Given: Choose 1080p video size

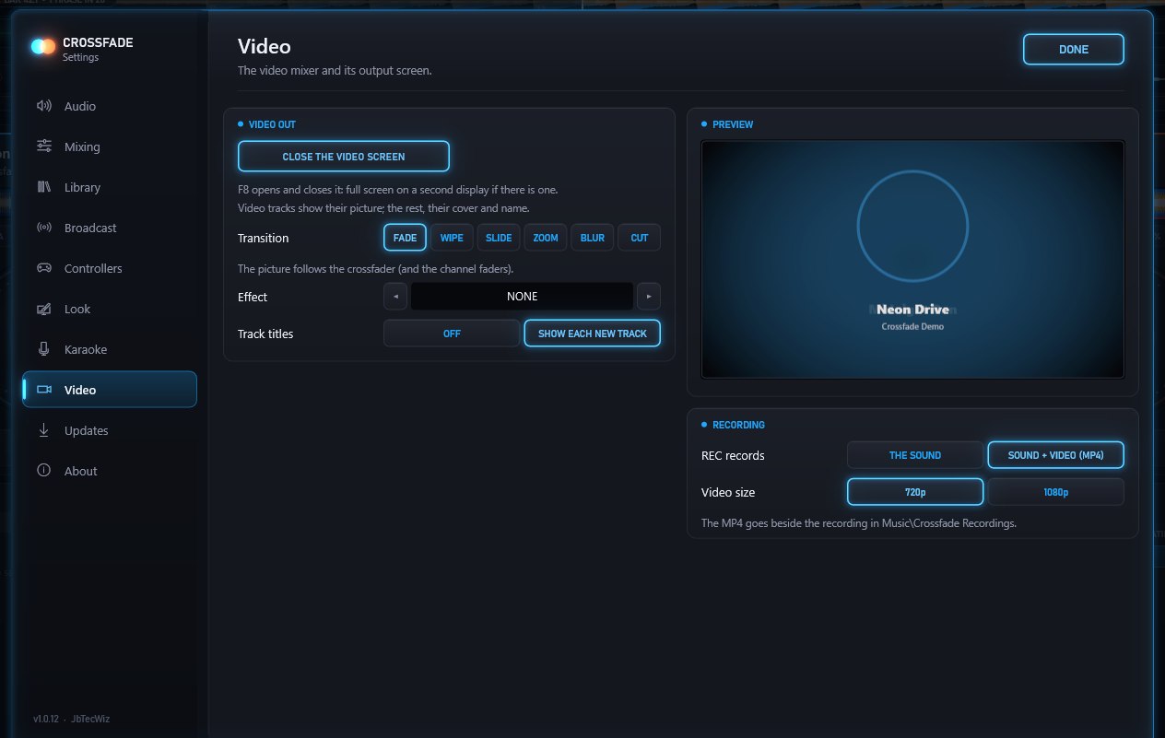Looking at the screenshot, I should click(1056, 492).
